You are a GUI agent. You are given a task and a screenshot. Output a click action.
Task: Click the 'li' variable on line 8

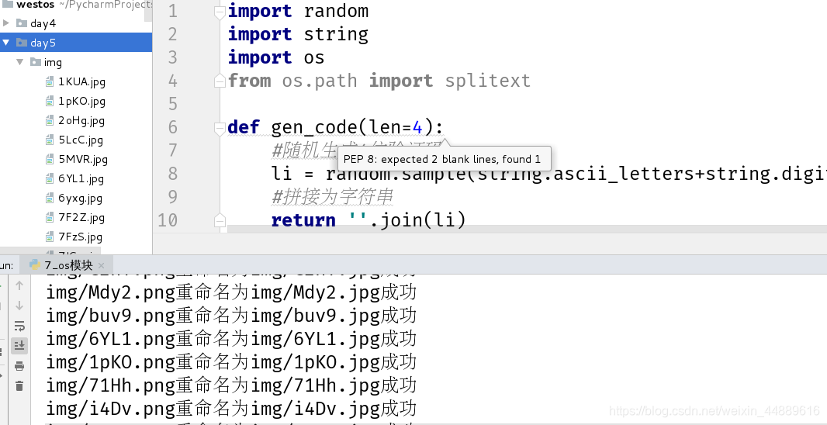282,174
